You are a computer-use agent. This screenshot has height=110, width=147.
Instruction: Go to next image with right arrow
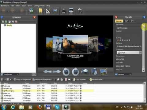[x=57, y=71]
